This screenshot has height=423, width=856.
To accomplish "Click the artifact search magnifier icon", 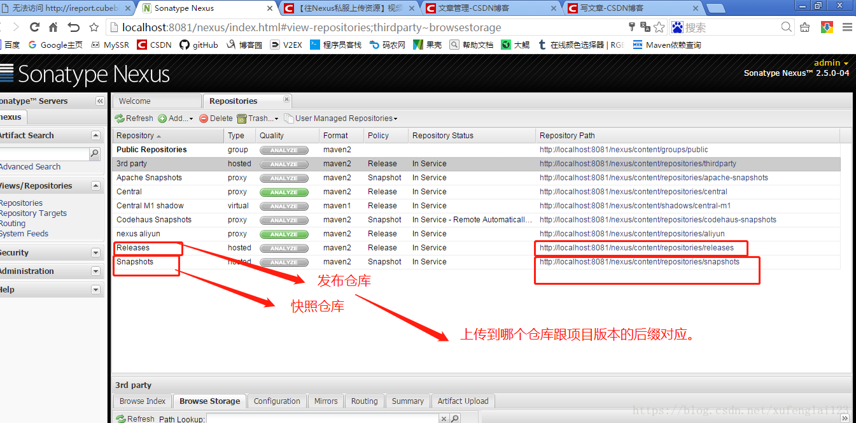I will 94,154.
